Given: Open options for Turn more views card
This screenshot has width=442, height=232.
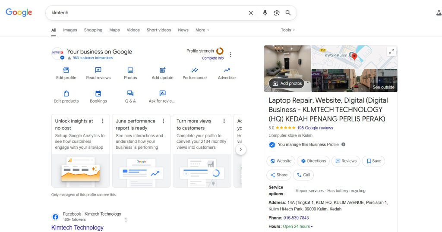Looking at the screenshot, I should pyautogui.click(x=224, y=121).
